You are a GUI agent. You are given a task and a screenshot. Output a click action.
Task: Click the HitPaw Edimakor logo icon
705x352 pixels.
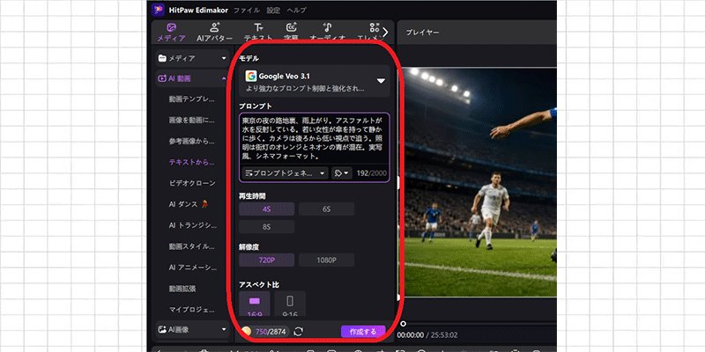click(159, 10)
